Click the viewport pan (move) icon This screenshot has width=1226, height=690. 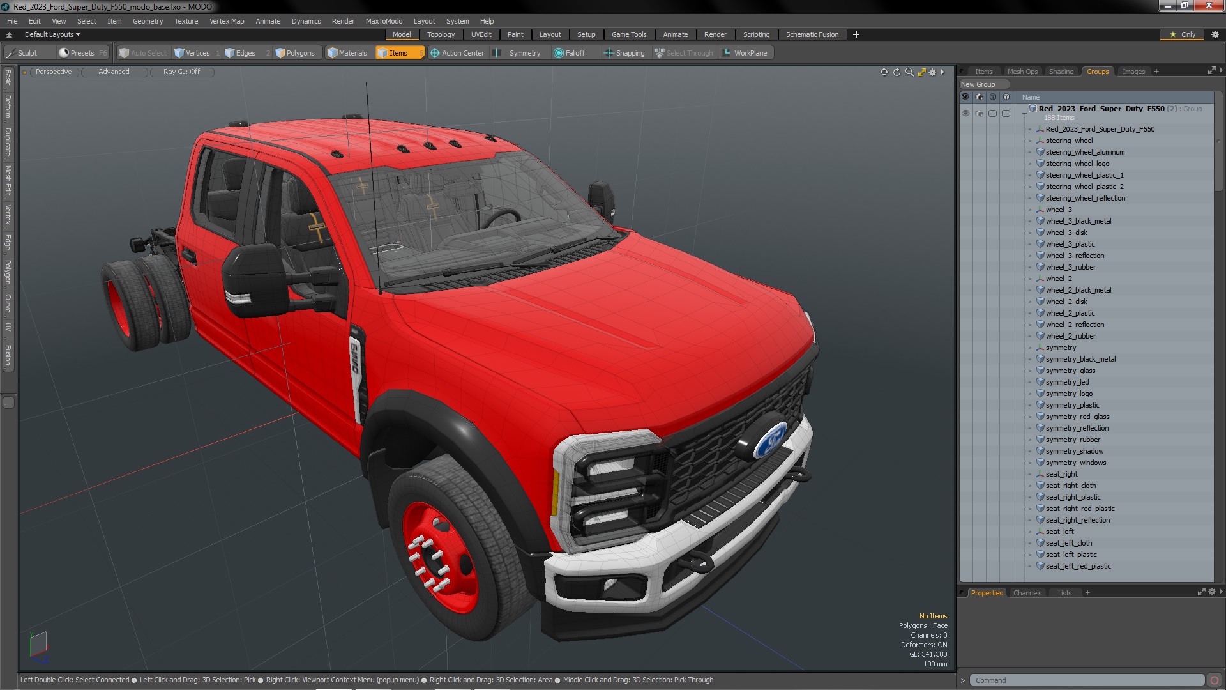pyautogui.click(x=884, y=72)
